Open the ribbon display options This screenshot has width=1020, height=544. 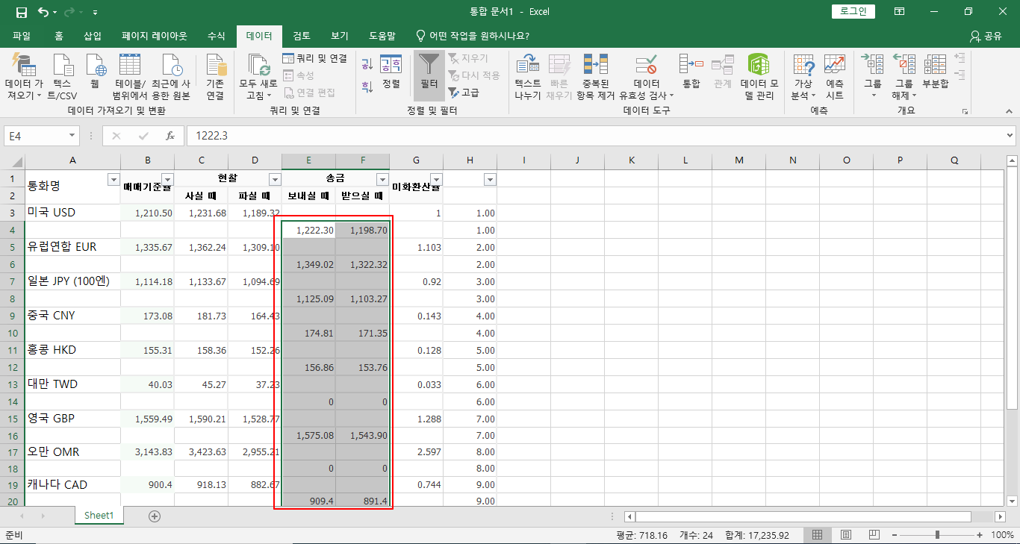(900, 12)
